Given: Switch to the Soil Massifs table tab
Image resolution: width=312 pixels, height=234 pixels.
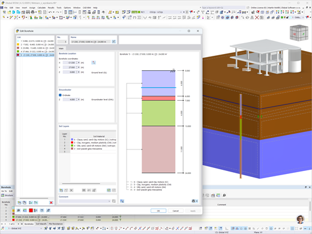Looking at the screenshot, I should point(41,224).
